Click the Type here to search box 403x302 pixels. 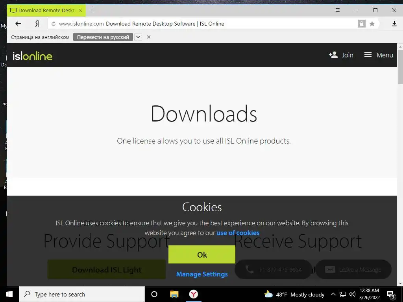tap(82, 294)
